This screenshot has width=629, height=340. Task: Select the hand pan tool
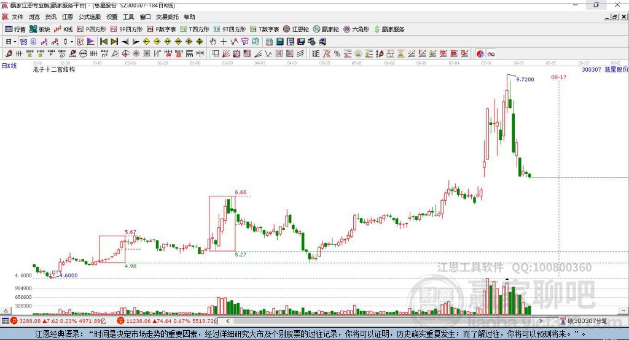[x=213, y=41]
